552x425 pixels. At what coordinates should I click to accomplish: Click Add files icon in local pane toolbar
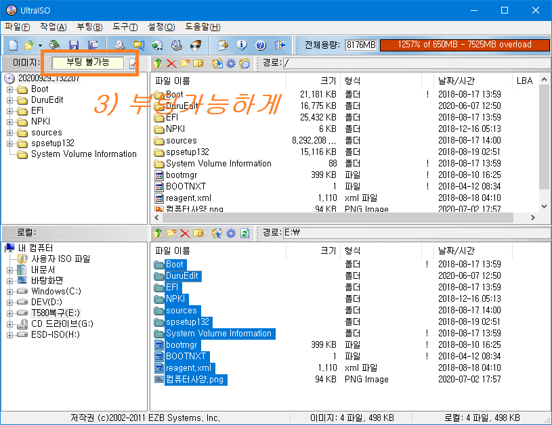tap(217, 233)
